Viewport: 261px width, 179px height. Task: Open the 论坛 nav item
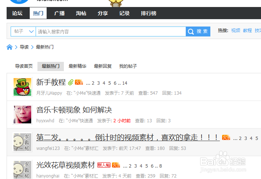[17, 13]
